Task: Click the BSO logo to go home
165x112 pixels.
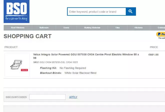Action: click(x=16, y=11)
